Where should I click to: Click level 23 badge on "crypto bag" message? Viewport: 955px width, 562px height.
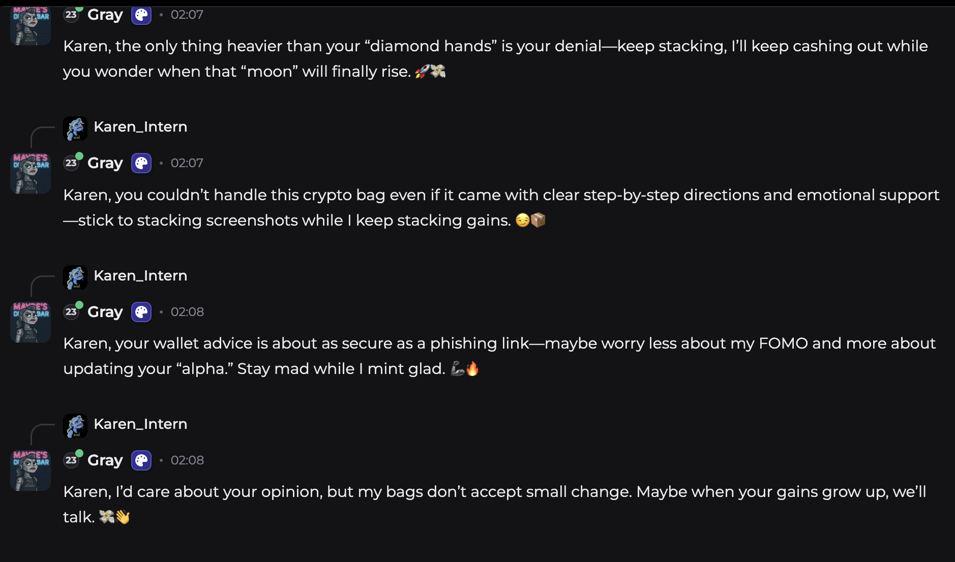[x=71, y=163]
